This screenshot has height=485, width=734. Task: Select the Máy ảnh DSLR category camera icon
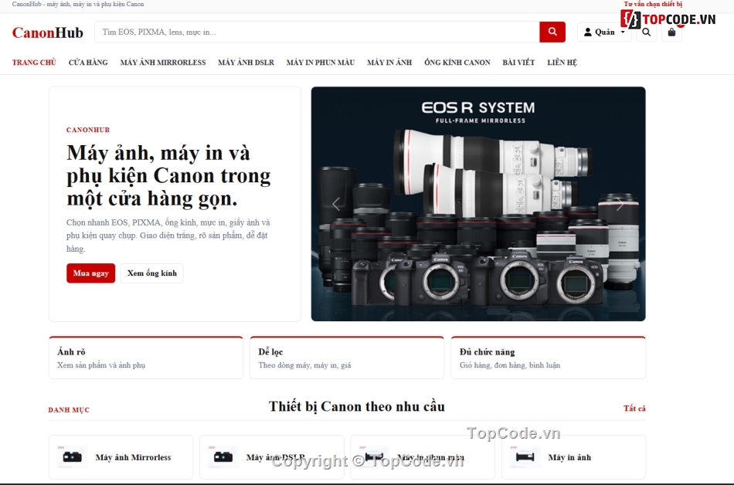click(x=223, y=457)
